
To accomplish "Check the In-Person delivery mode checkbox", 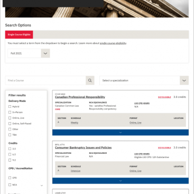I will point(10,112).
